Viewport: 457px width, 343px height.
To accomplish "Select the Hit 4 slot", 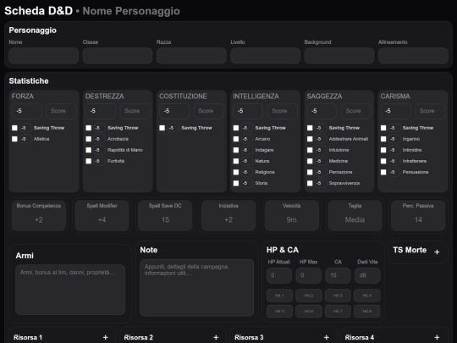I will [x=367, y=296].
